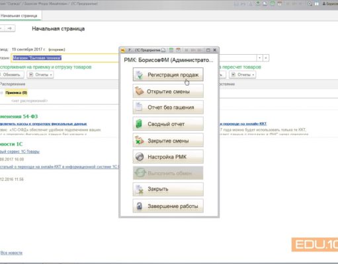
Task: Click the Обновить button
Action: (x=11, y=75)
